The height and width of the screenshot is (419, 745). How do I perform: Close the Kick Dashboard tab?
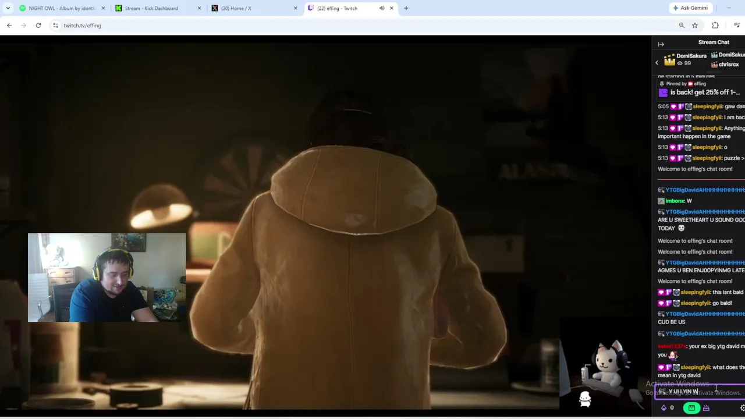[199, 8]
